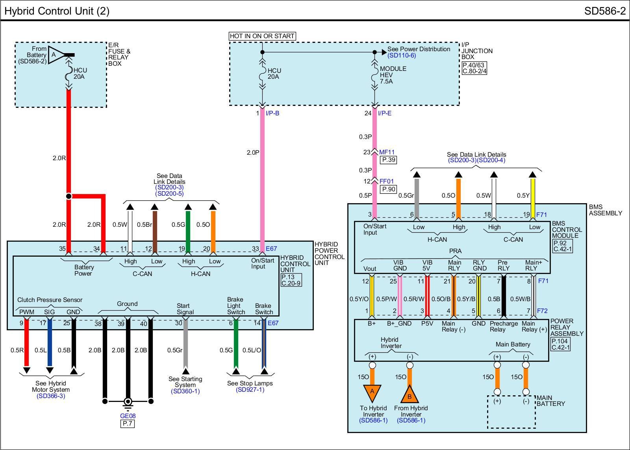Image resolution: width=630 pixels, height=450 pixels.
Task: Open the SD200-5 data link reference
Action: (x=169, y=194)
